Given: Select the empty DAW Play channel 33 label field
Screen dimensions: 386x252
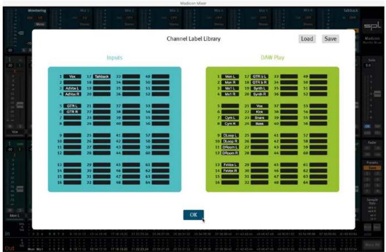Looking at the screenshot, I should (x=289, y=76).
